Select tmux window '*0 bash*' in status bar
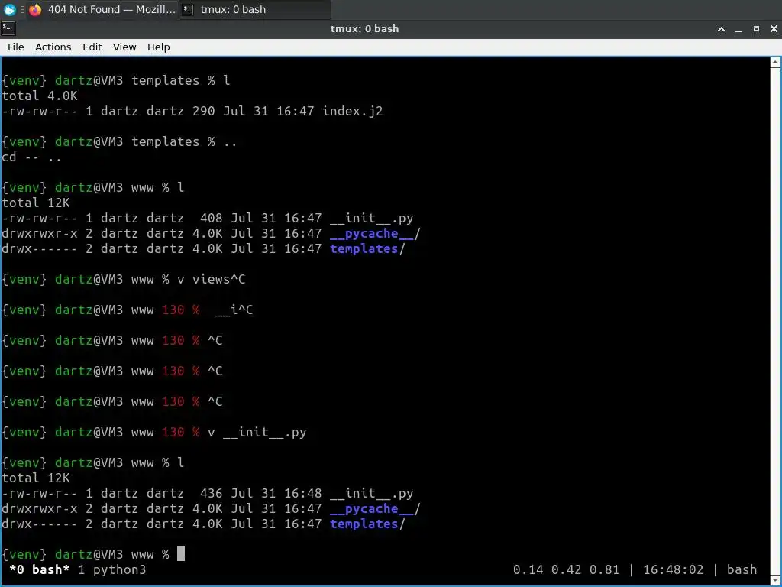Viewport: 782px width, 587px height. coord(40,569)
